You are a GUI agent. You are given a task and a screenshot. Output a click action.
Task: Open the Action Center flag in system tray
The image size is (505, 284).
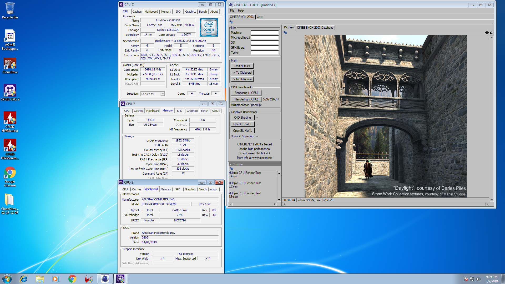click(x=466, y=279)
